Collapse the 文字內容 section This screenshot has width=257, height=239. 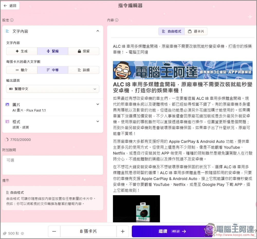(x=97, y=31)
